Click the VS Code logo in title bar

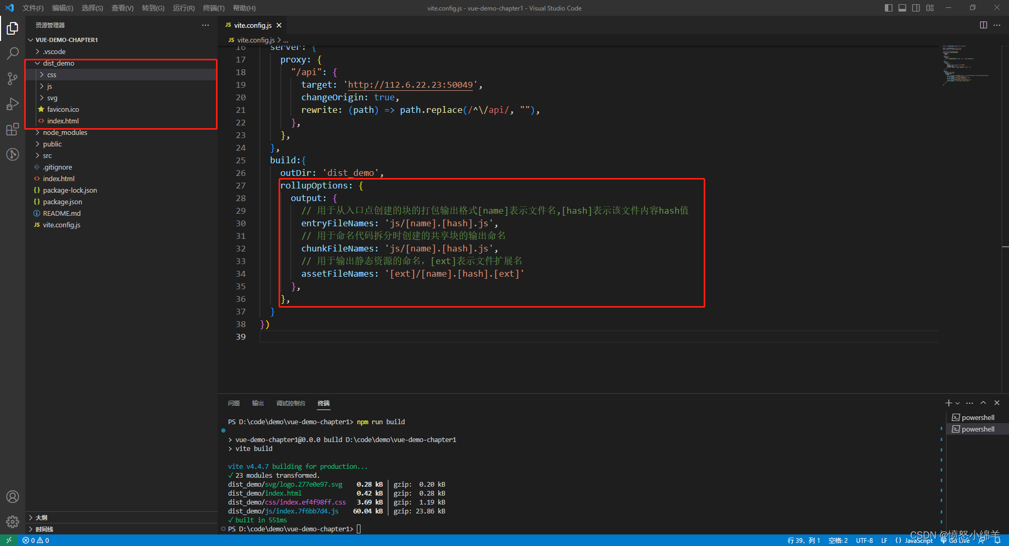click(x=9, y=8)
